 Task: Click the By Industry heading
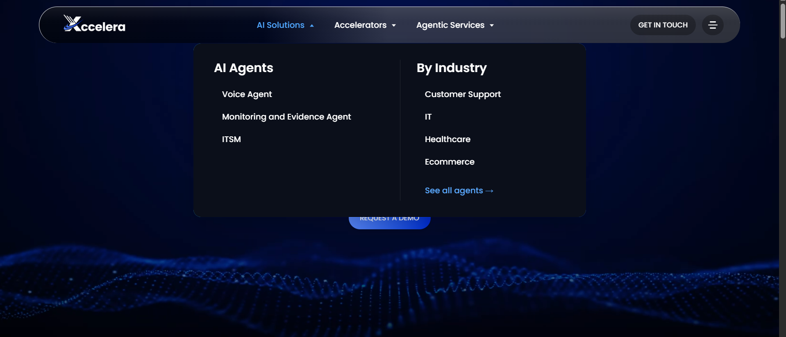(452, 68)
